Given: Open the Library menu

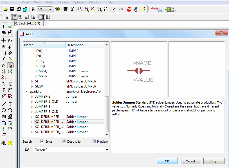Looking at the screenshot, I should [x=63, y=2].
